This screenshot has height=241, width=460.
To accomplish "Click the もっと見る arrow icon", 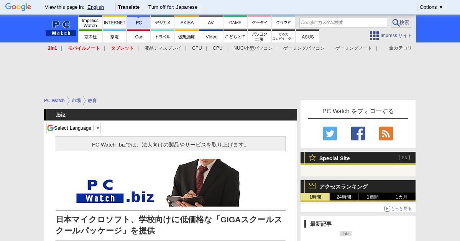I will click(387, 208).
